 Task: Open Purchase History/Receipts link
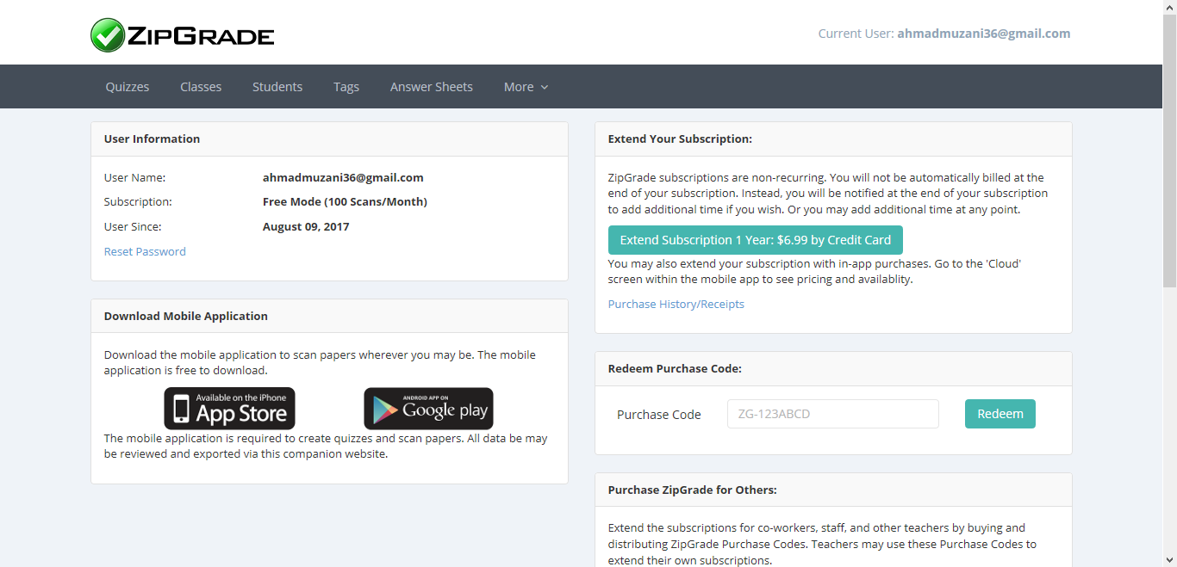pos(676,304)
